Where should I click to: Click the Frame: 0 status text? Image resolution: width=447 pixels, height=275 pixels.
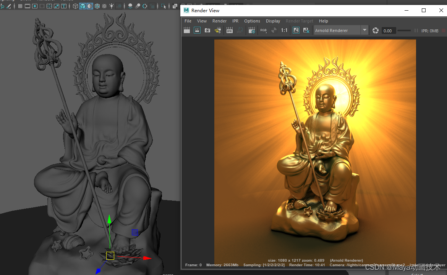pyautogui.click(x=193, y=265)
